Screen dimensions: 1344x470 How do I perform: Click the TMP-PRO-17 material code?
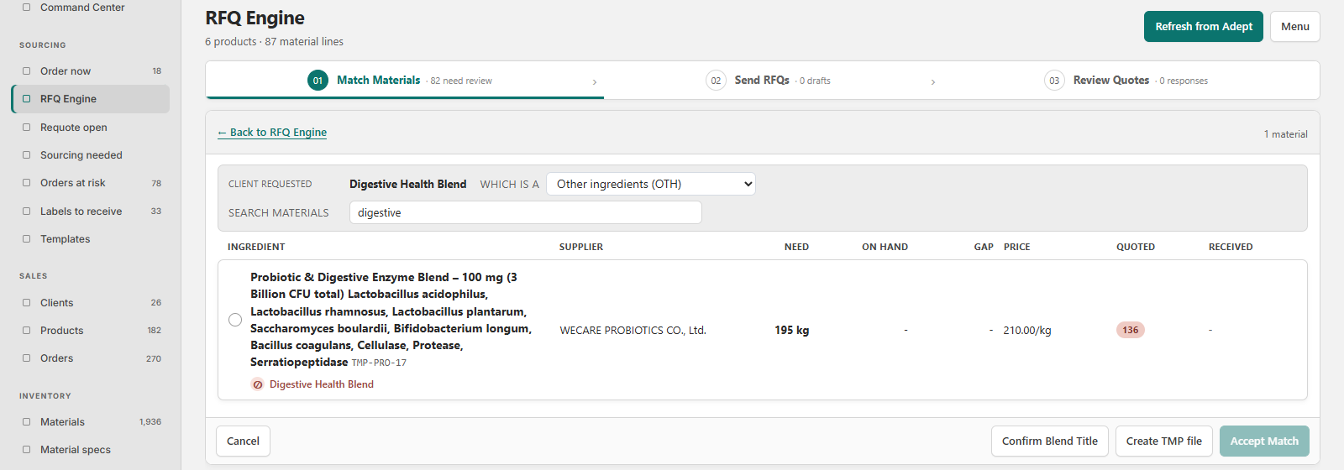(379, 363)
